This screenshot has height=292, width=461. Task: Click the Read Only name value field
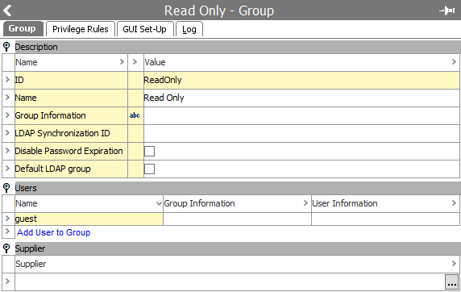[301, 98]
